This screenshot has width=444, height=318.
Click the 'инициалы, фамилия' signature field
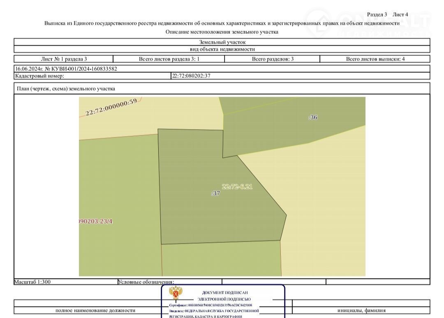pyautogui.click(x=361, y=311)
